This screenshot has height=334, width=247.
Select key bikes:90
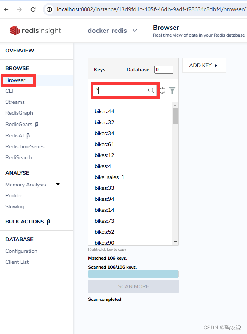[104, 243]
